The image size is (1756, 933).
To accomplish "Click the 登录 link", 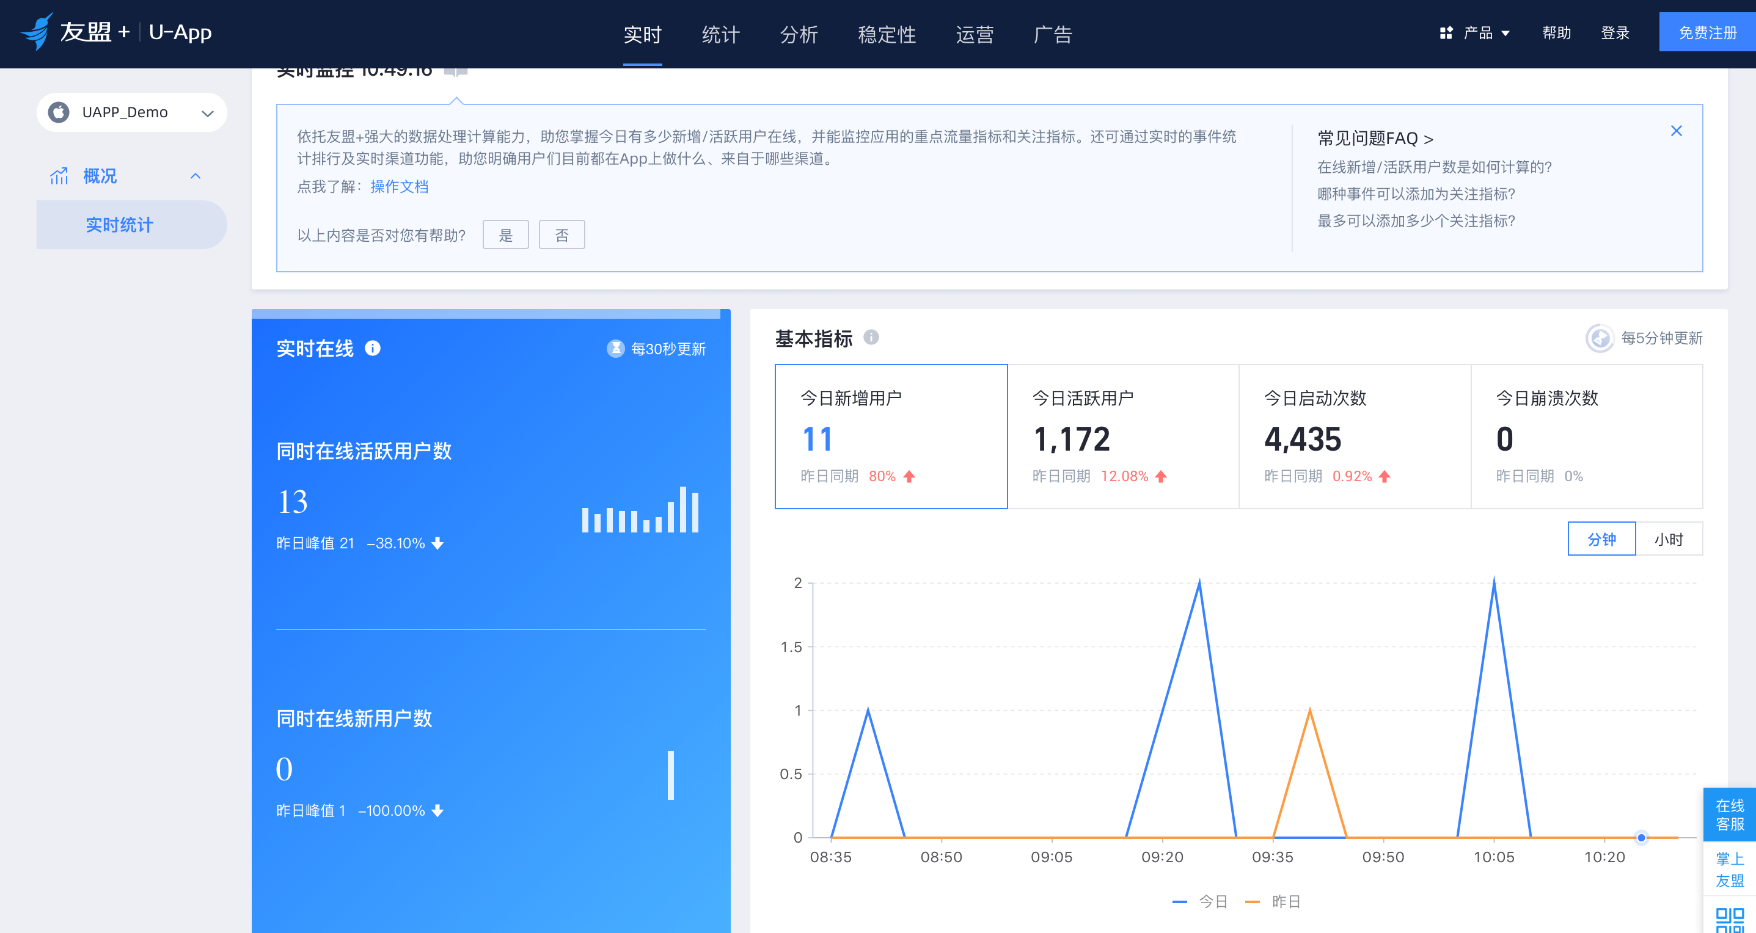I will 1615,33.
